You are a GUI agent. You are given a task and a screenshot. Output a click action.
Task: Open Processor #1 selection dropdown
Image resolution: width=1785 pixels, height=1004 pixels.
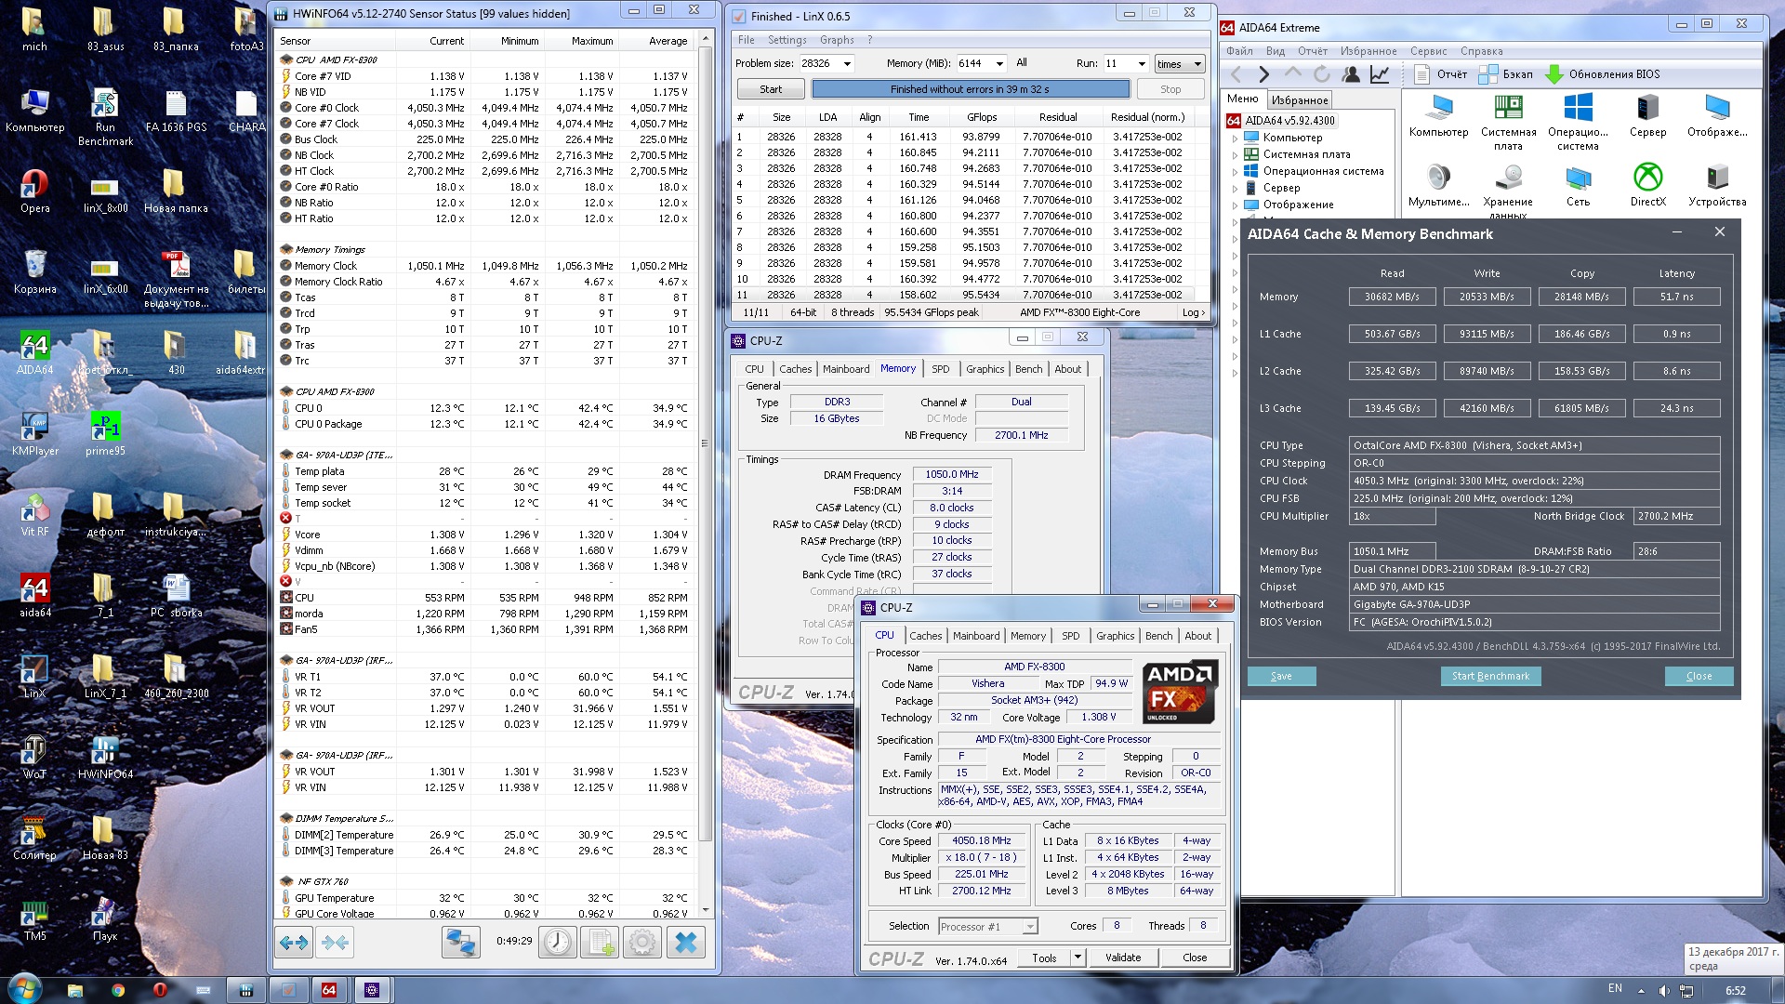tap(1029, 926)
